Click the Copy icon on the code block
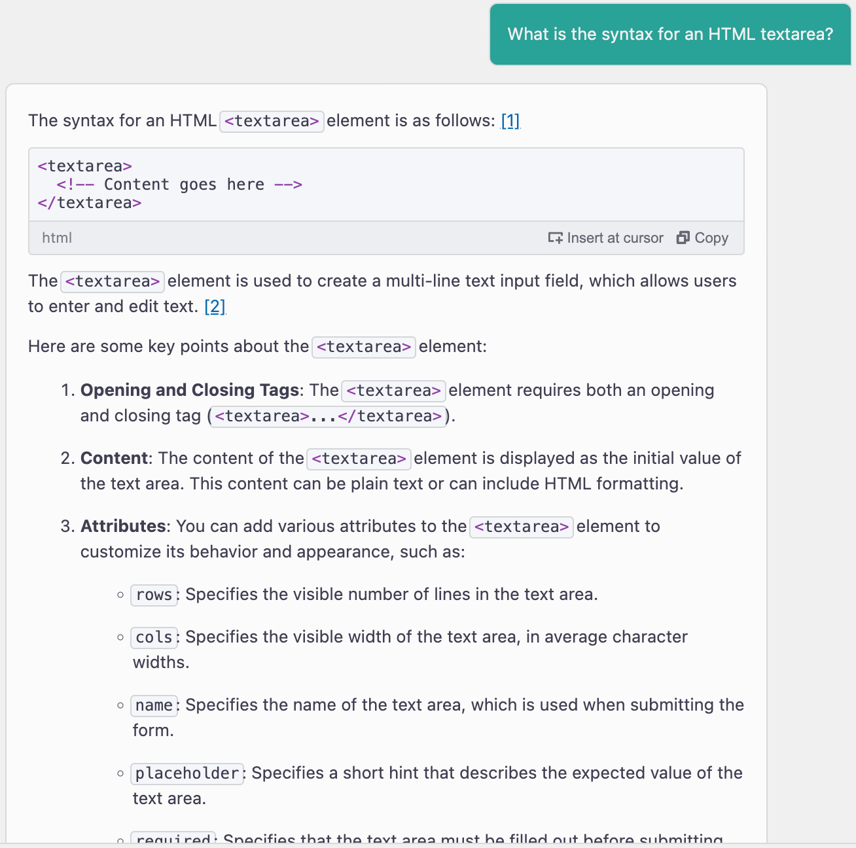 (683, 238)
